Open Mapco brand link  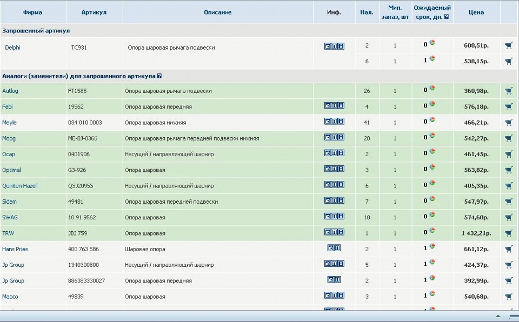[10, 297]
